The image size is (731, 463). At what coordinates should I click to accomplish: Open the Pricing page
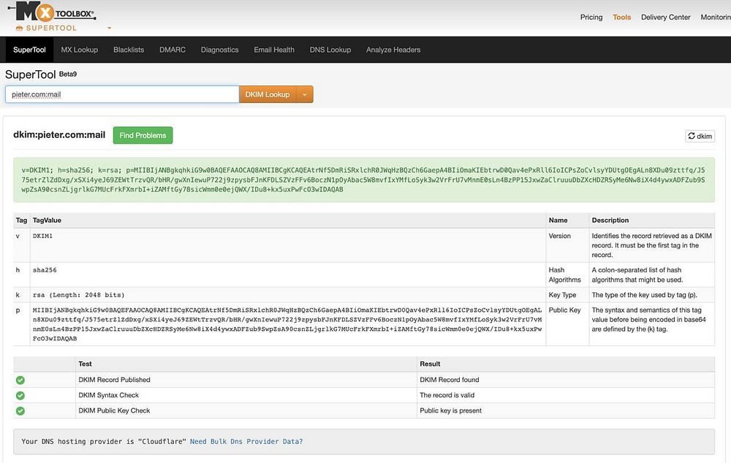[x=591, y=18]
